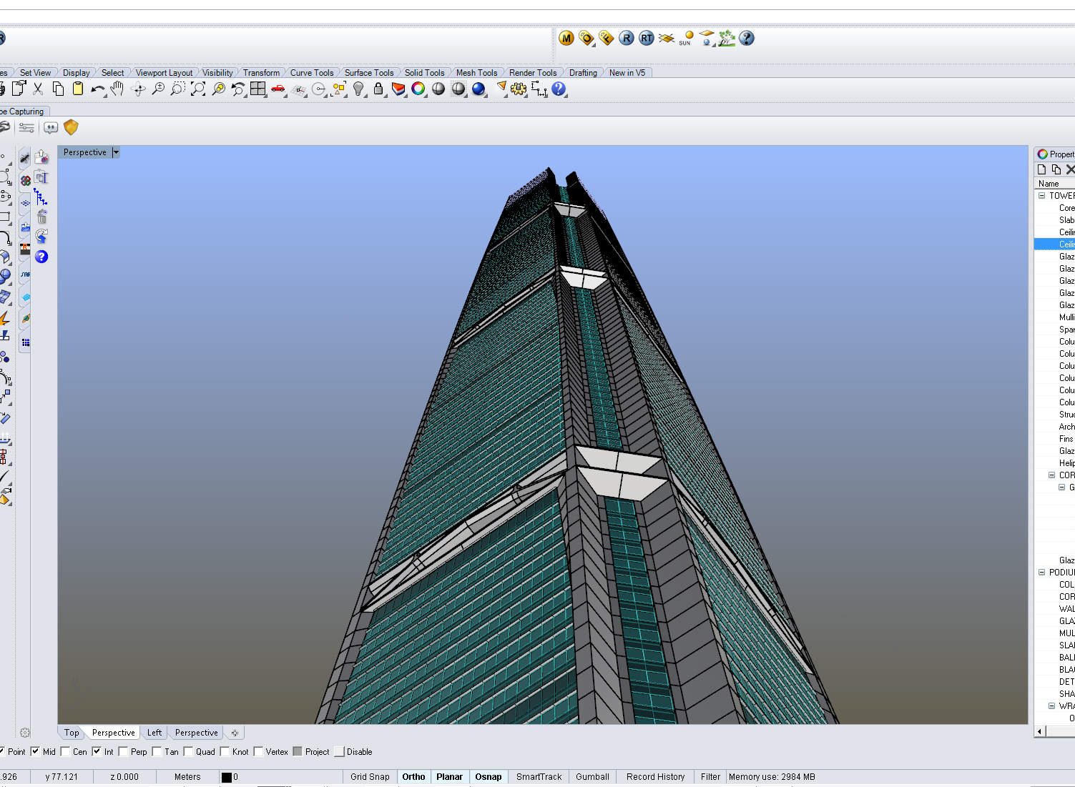Click the Pan hand tool icon
This screenshot has height=787, width=1075.
tap(117, 89)
